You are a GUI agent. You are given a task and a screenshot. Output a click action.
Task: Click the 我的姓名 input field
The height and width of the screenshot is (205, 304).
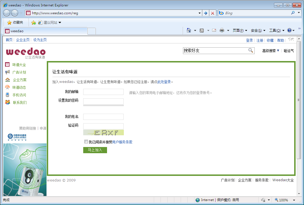tap(103, 117)
